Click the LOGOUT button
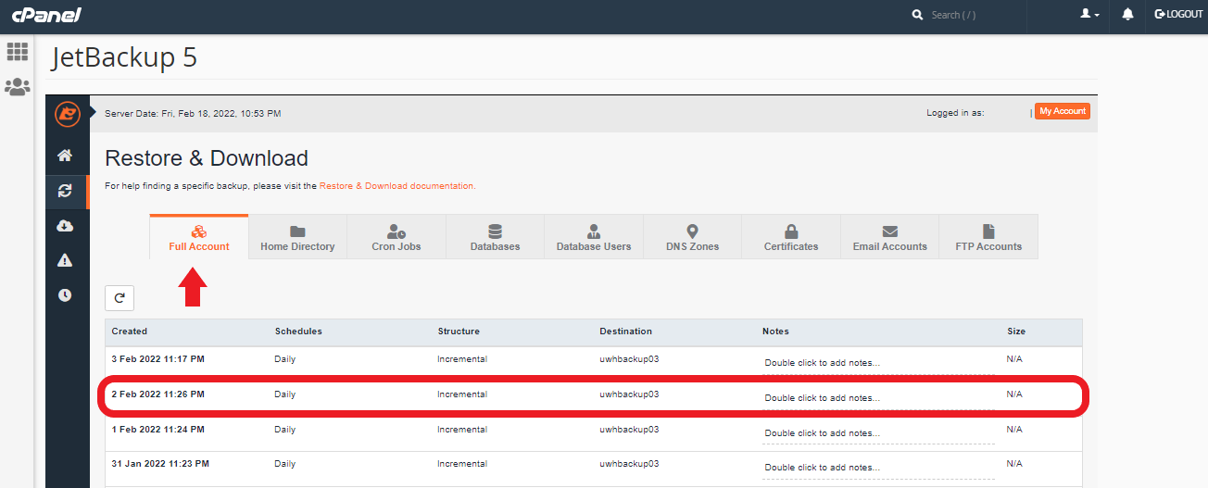Viewport: 1208px width, 488px height. [x=1178, y=15]
